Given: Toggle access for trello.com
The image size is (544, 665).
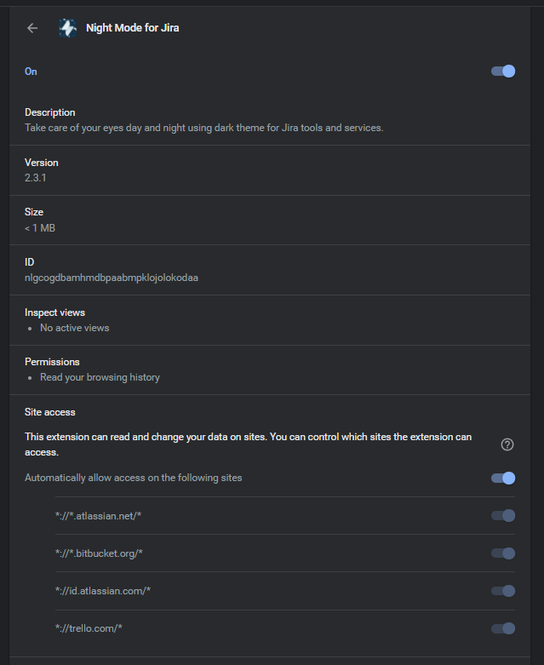Looking at the screenshot, I should click(503, 628).
